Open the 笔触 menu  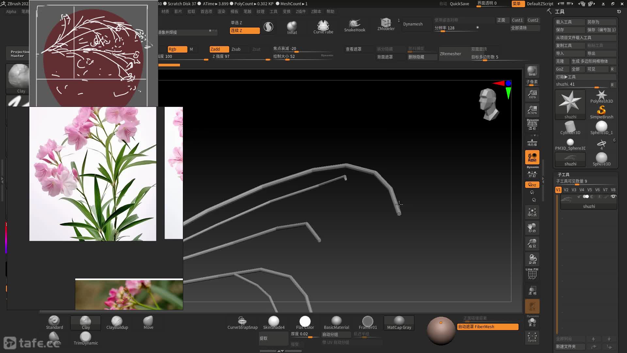(x=248, y=11)
